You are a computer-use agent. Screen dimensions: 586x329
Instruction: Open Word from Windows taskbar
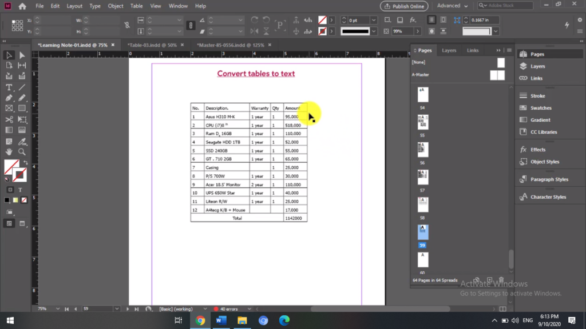click(x=221, y=320)
